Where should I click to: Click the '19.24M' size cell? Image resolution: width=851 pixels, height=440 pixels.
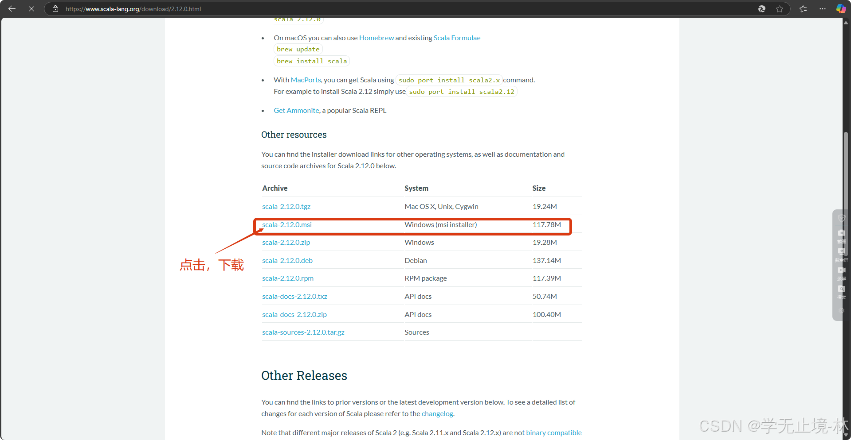point(545,207)
